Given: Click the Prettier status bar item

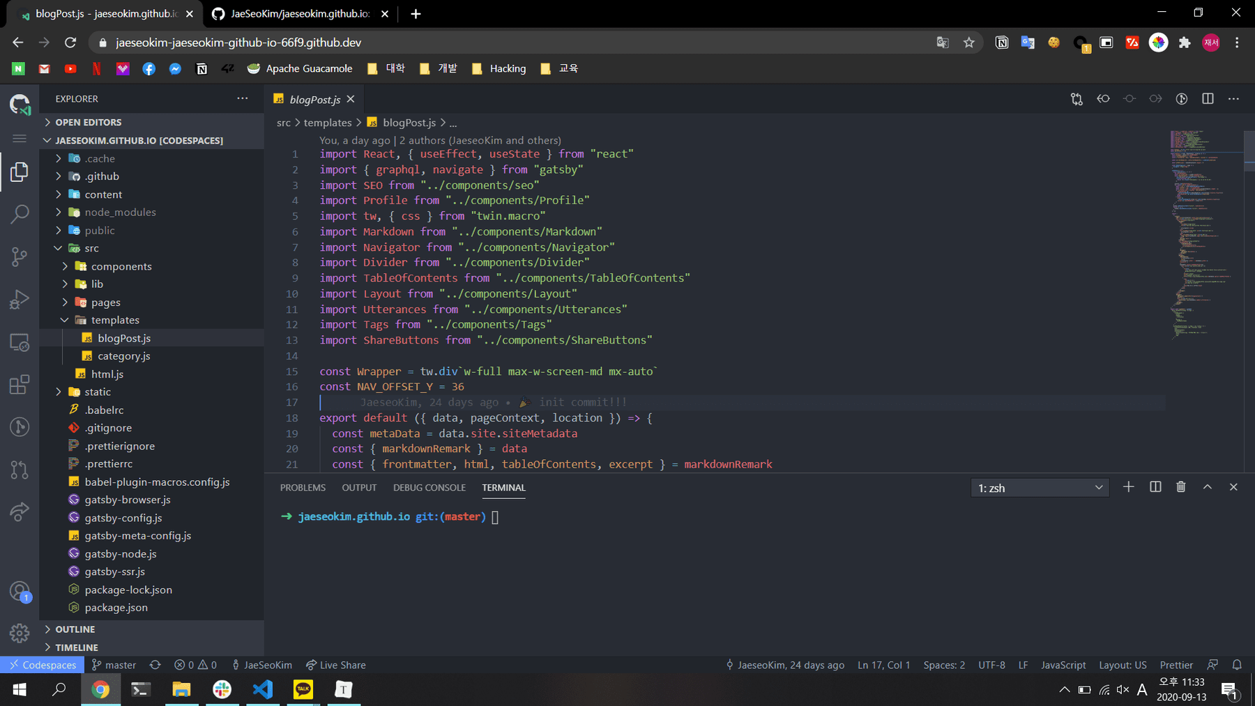Looking at the screenshot, I should pyautogui.click(x=1176, y=664).
